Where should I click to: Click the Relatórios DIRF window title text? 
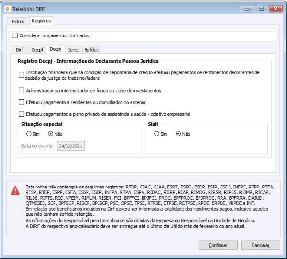coord(29,9)
